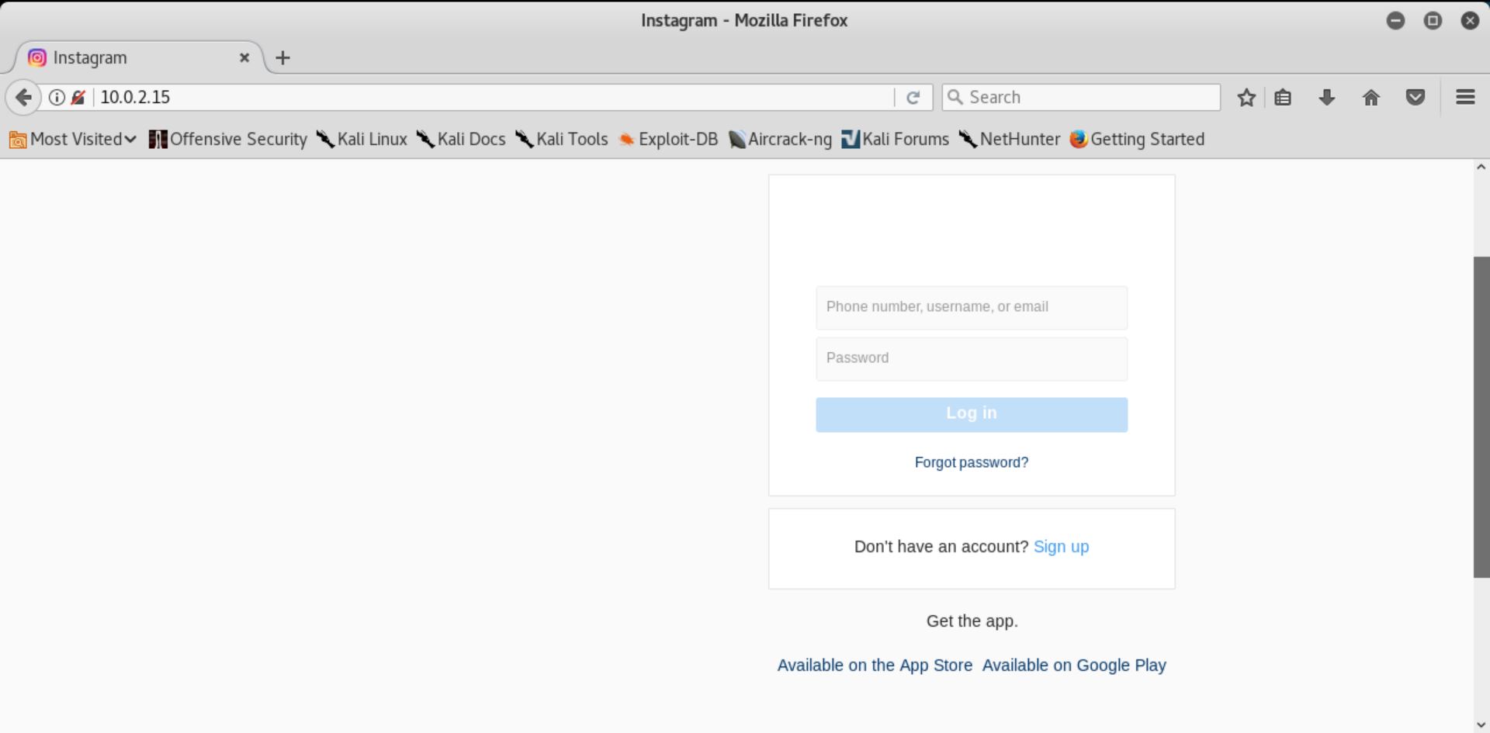Click the Phone number, username, or email field
Screen dimensions: 1490x733
[972, 307]
